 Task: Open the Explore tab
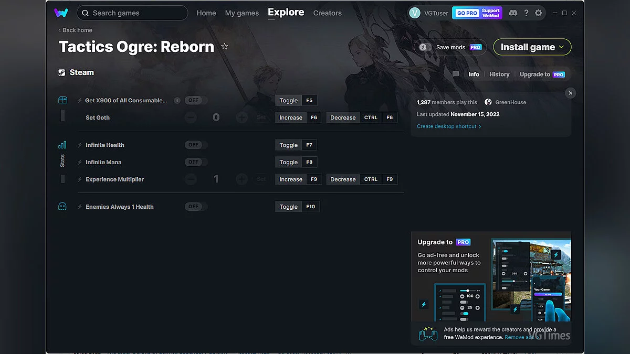click(286, 12)
